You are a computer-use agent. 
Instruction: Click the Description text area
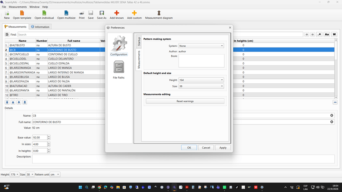(x=183, y=159)
